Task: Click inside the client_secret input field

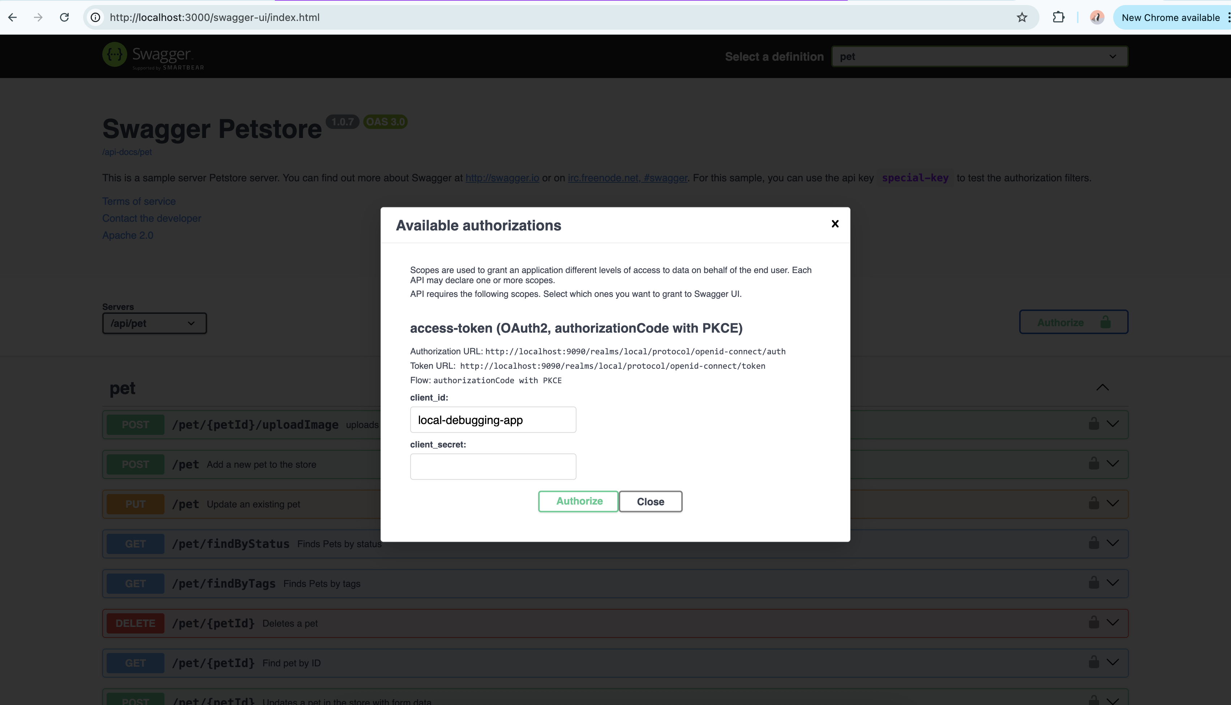Action: pos(493,466)
